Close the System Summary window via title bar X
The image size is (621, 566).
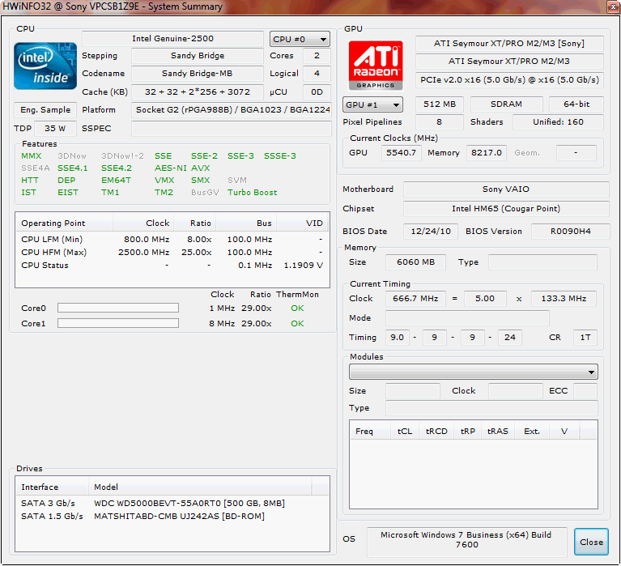614,7
